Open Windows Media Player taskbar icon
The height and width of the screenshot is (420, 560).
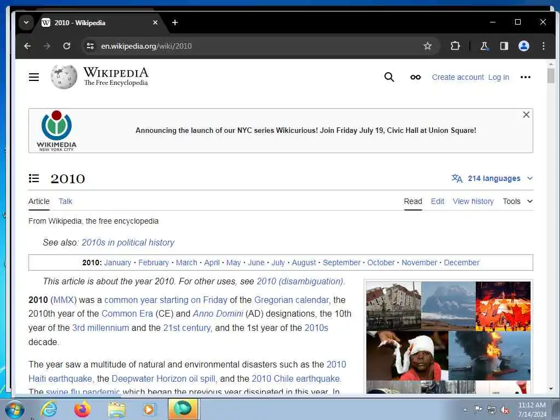149,409
